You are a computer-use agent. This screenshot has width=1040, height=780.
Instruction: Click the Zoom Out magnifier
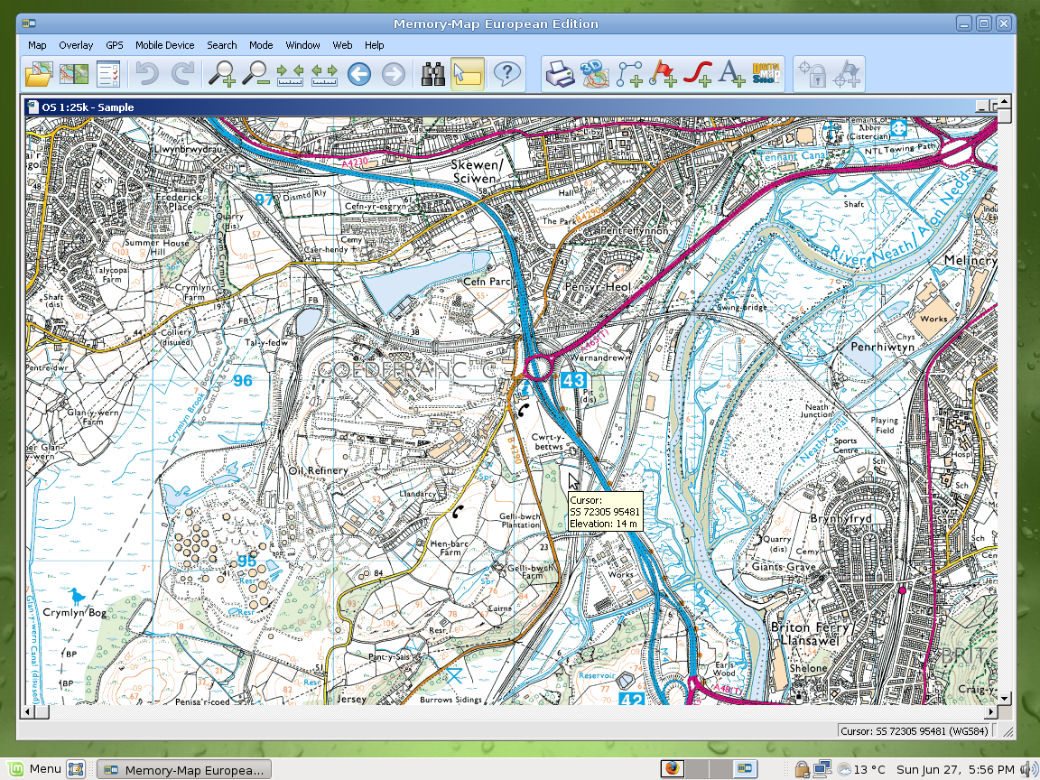click(x=255, y=74)
